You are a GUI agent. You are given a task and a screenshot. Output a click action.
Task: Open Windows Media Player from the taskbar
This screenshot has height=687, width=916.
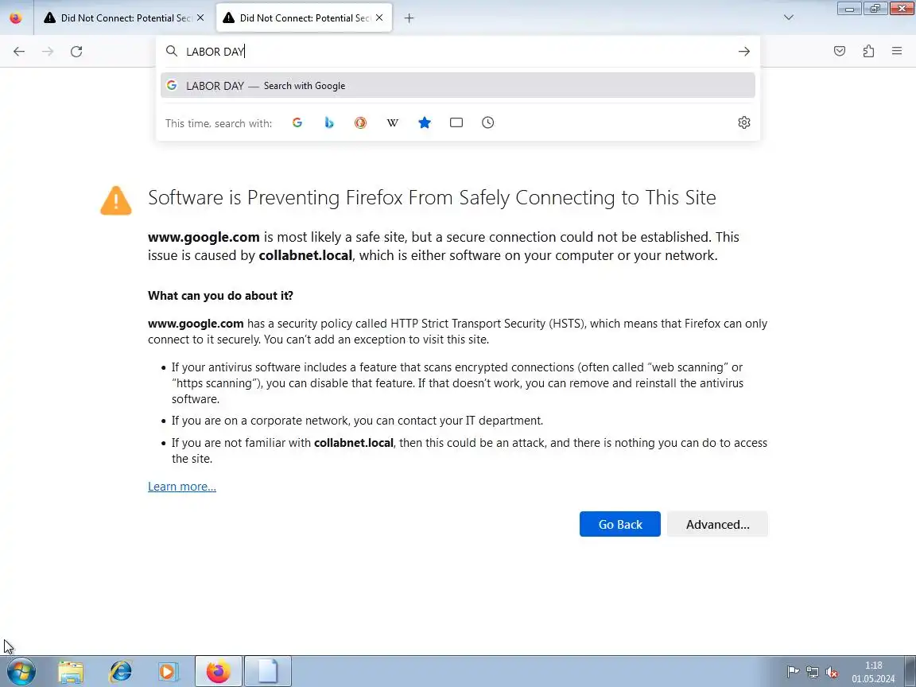(169, 672)
